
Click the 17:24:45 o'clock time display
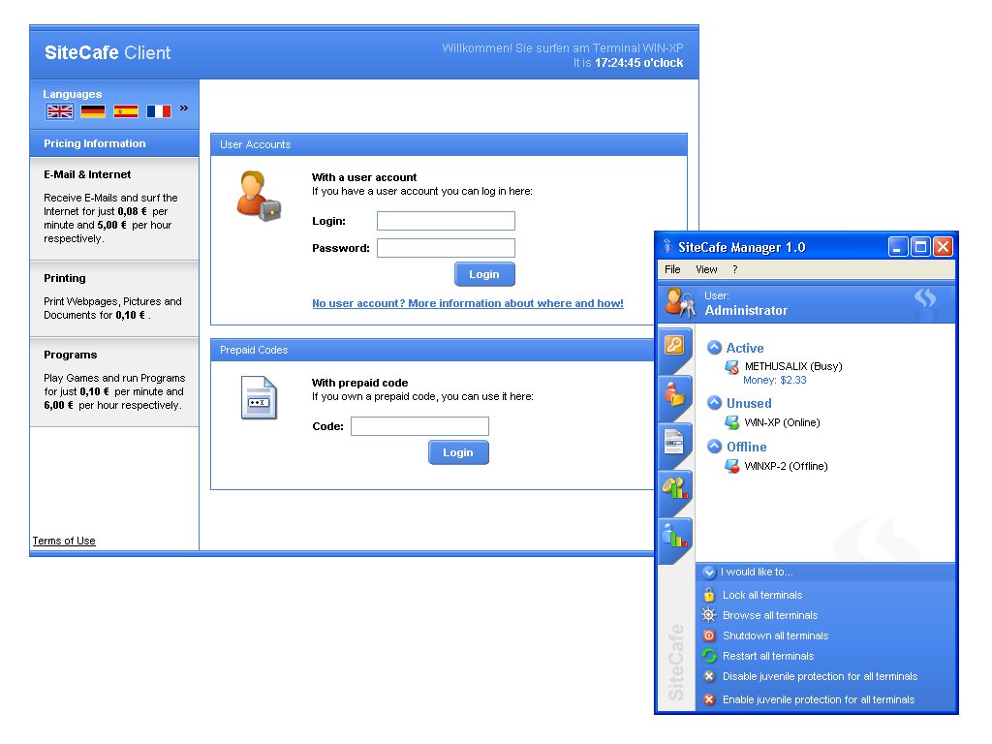pyautogui.click(x=639, y=63)
